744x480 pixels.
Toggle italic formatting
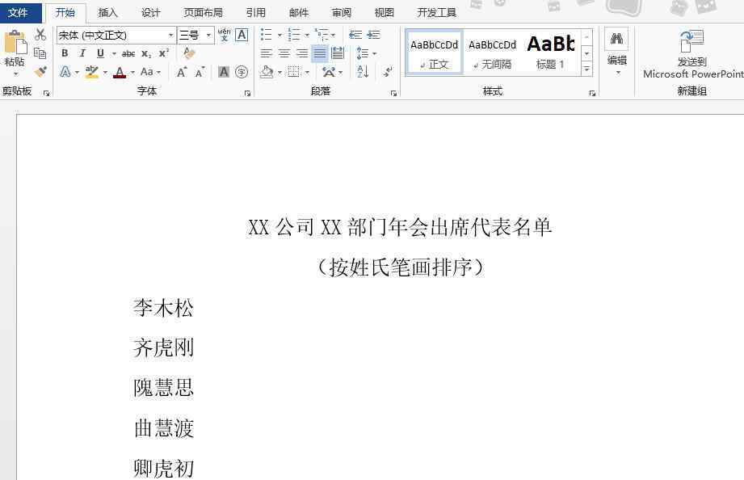82,53
